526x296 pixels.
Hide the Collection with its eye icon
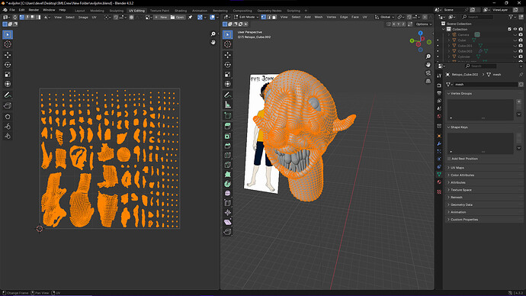[x=515, y=29]
